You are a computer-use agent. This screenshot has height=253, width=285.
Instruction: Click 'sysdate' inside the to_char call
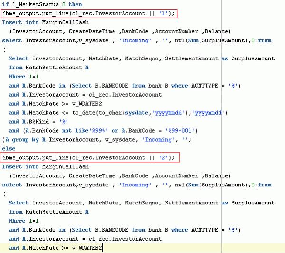pos(136,113)
